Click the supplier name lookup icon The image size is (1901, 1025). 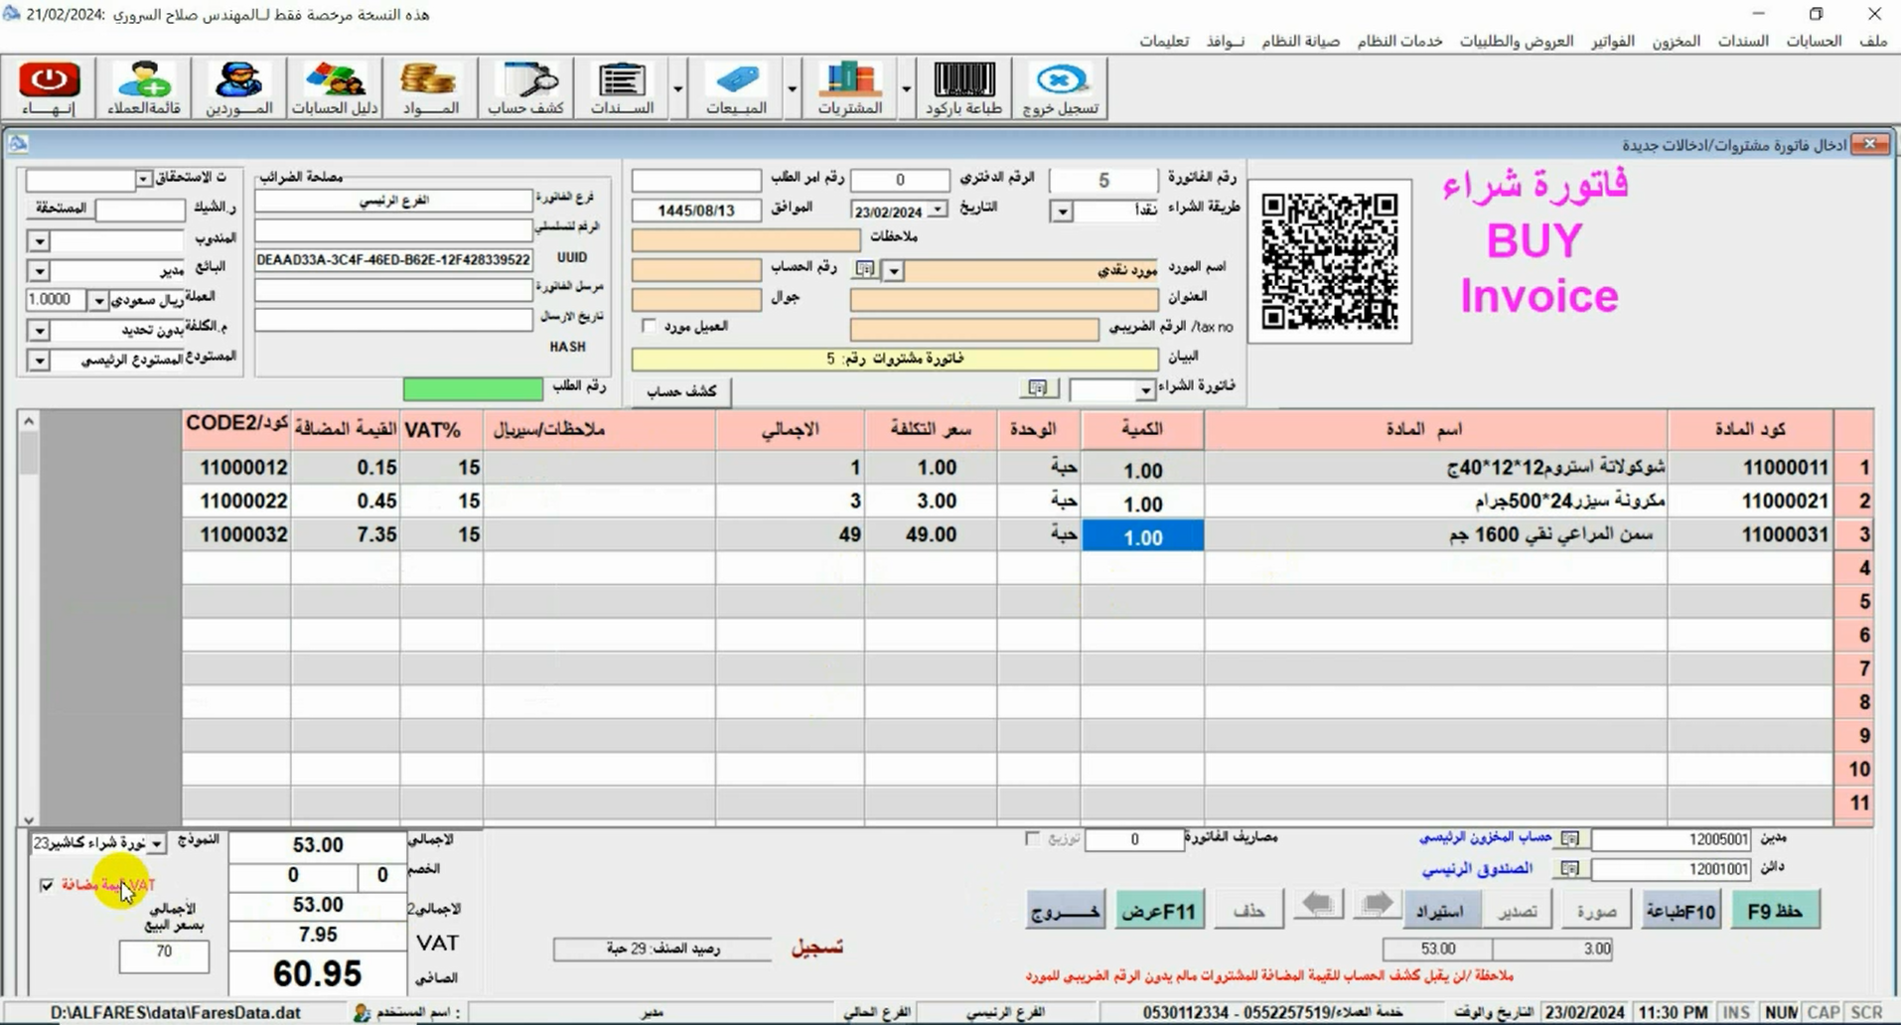(865, 269)
